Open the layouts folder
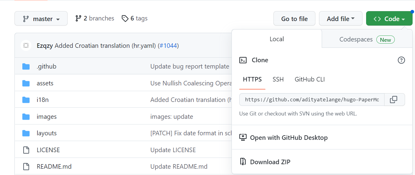 47,133
